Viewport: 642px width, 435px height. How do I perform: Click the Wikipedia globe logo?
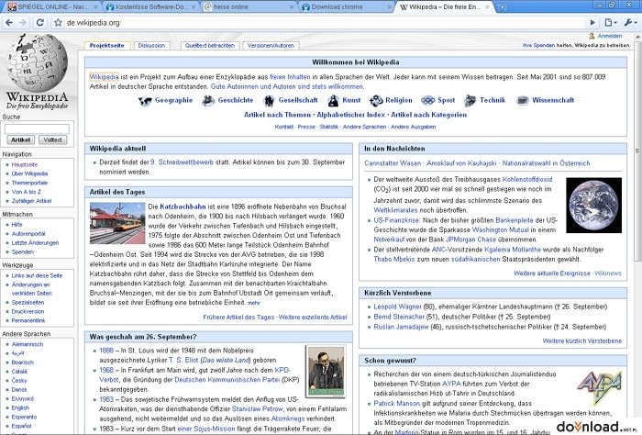(37, 62)
